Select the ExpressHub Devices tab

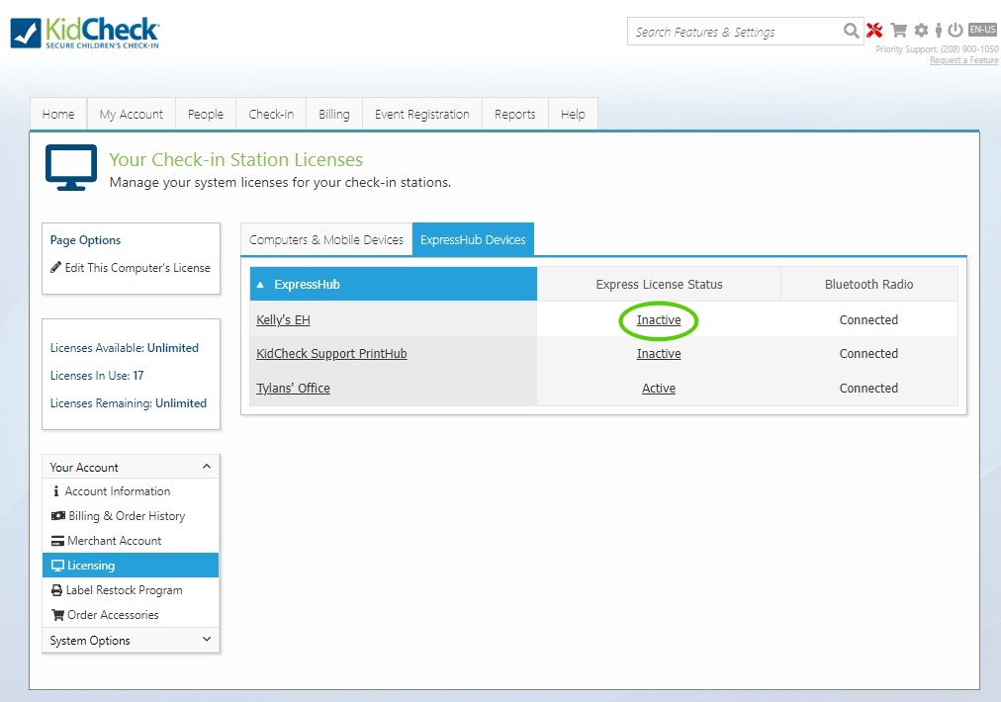[473, 240]
